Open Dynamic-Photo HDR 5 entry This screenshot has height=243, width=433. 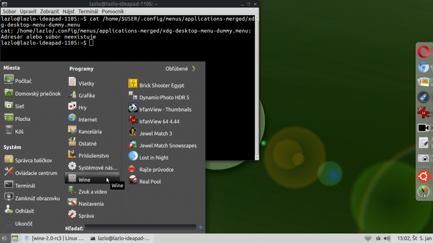(159, 97)
